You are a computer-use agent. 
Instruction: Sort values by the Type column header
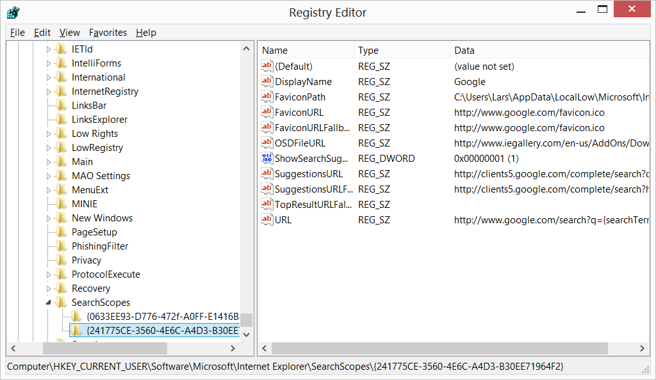pyautogui.click(x=402, y=50)
